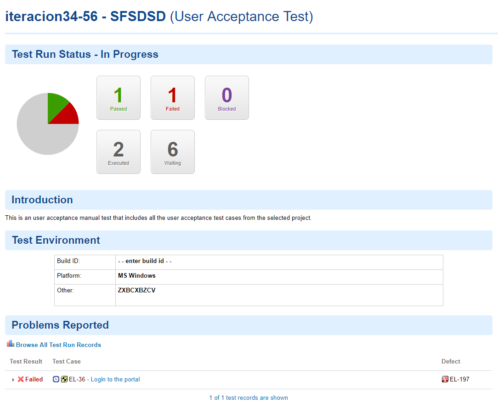The image size is (498, 403).
Task: Click the bar chart icon beside Browse All Test Run Records
Action: pyautogui.click(x=11, y=344)
